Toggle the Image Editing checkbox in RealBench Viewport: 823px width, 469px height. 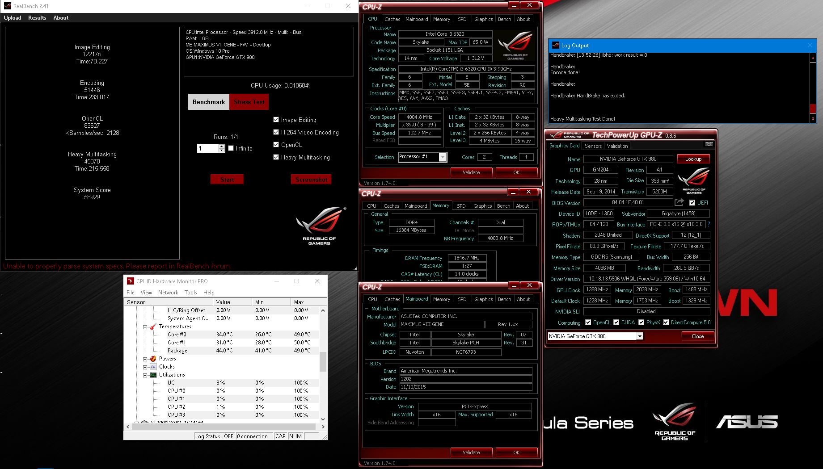[x=276, y=120]
